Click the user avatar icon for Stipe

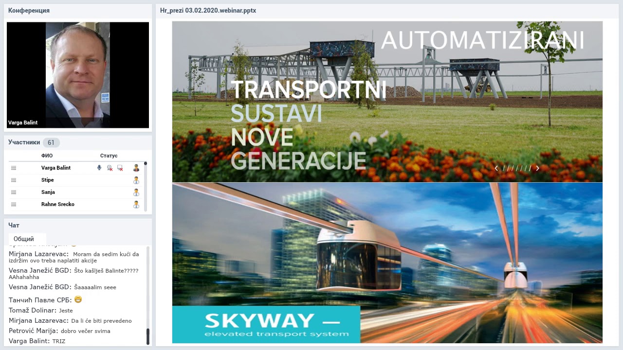click(x=136, y=180)
